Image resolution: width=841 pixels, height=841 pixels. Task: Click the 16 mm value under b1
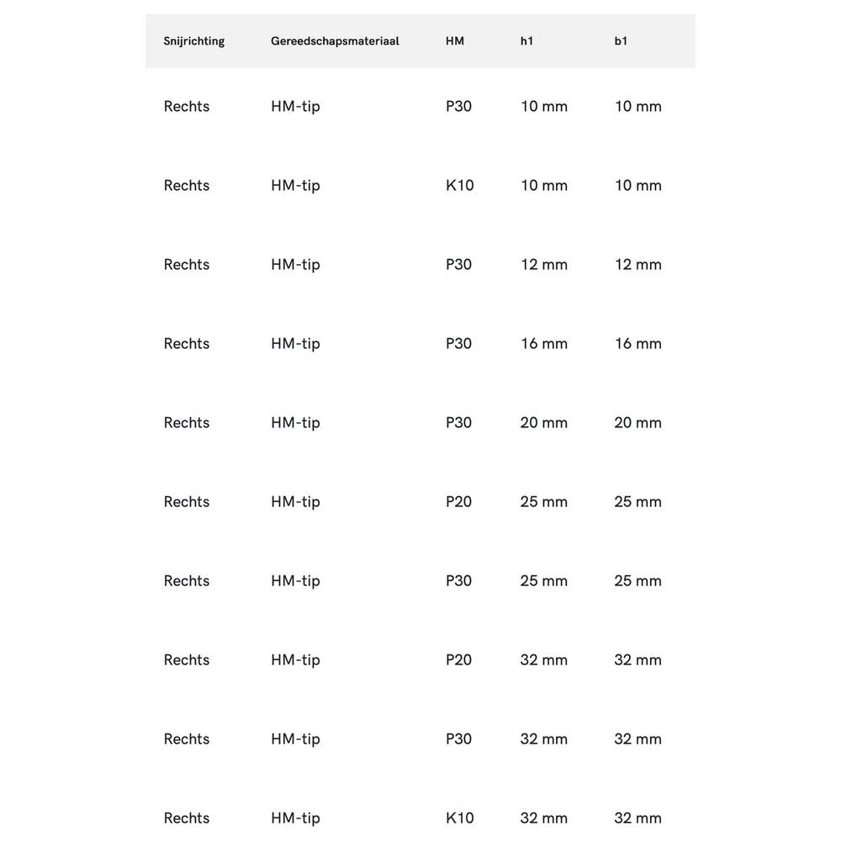point(638,343)
